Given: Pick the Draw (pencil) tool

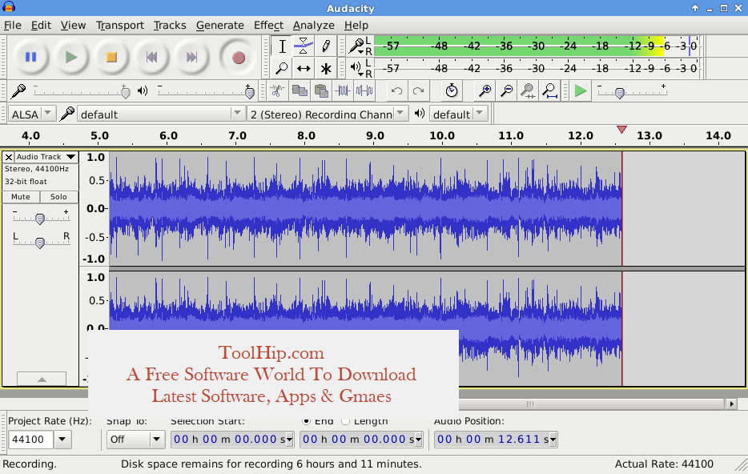Looking at the screenshot, I should click(x=326, y=46).
